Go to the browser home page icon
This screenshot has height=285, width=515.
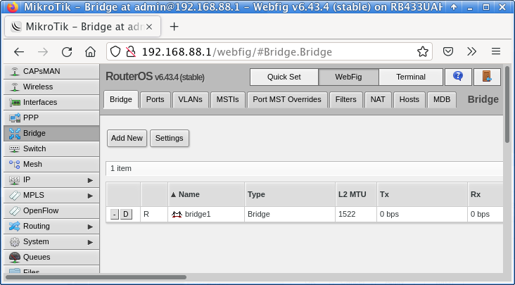tap(90, 51)
